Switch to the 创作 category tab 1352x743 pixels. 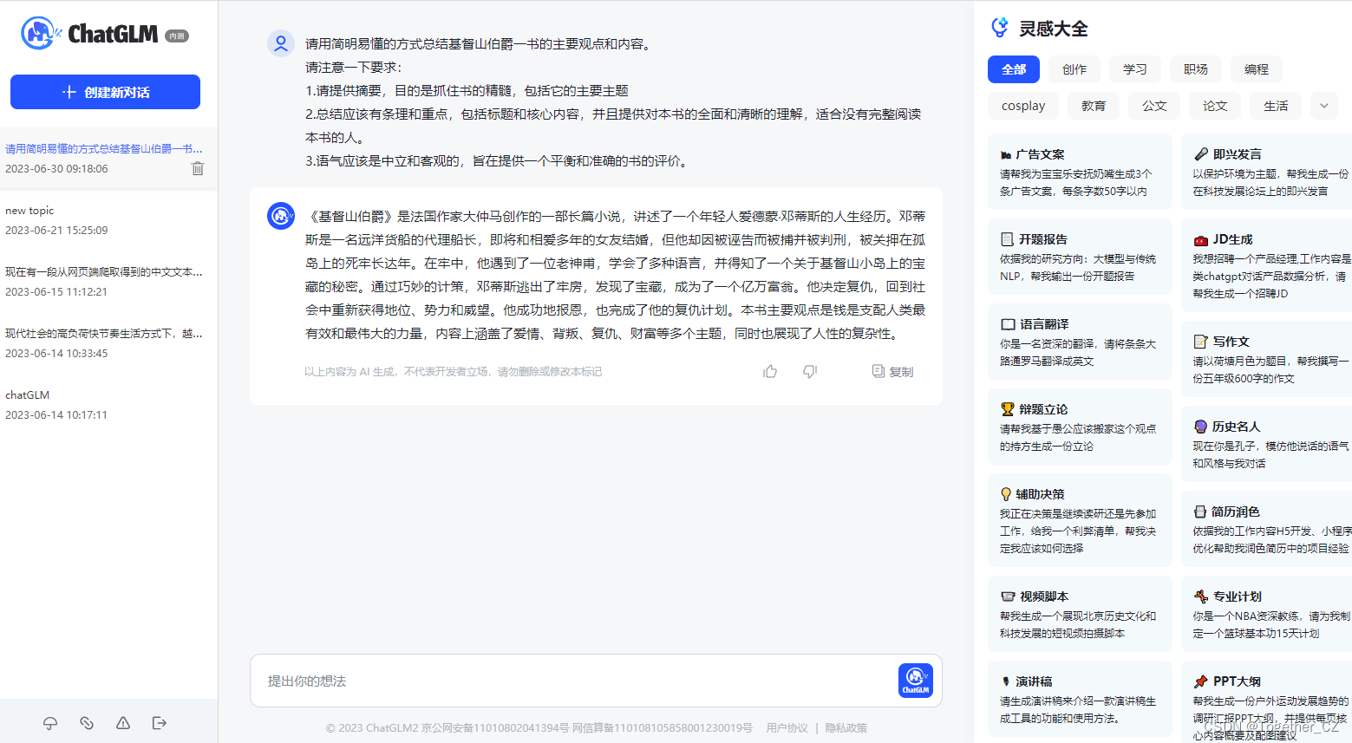[1074, 69]
